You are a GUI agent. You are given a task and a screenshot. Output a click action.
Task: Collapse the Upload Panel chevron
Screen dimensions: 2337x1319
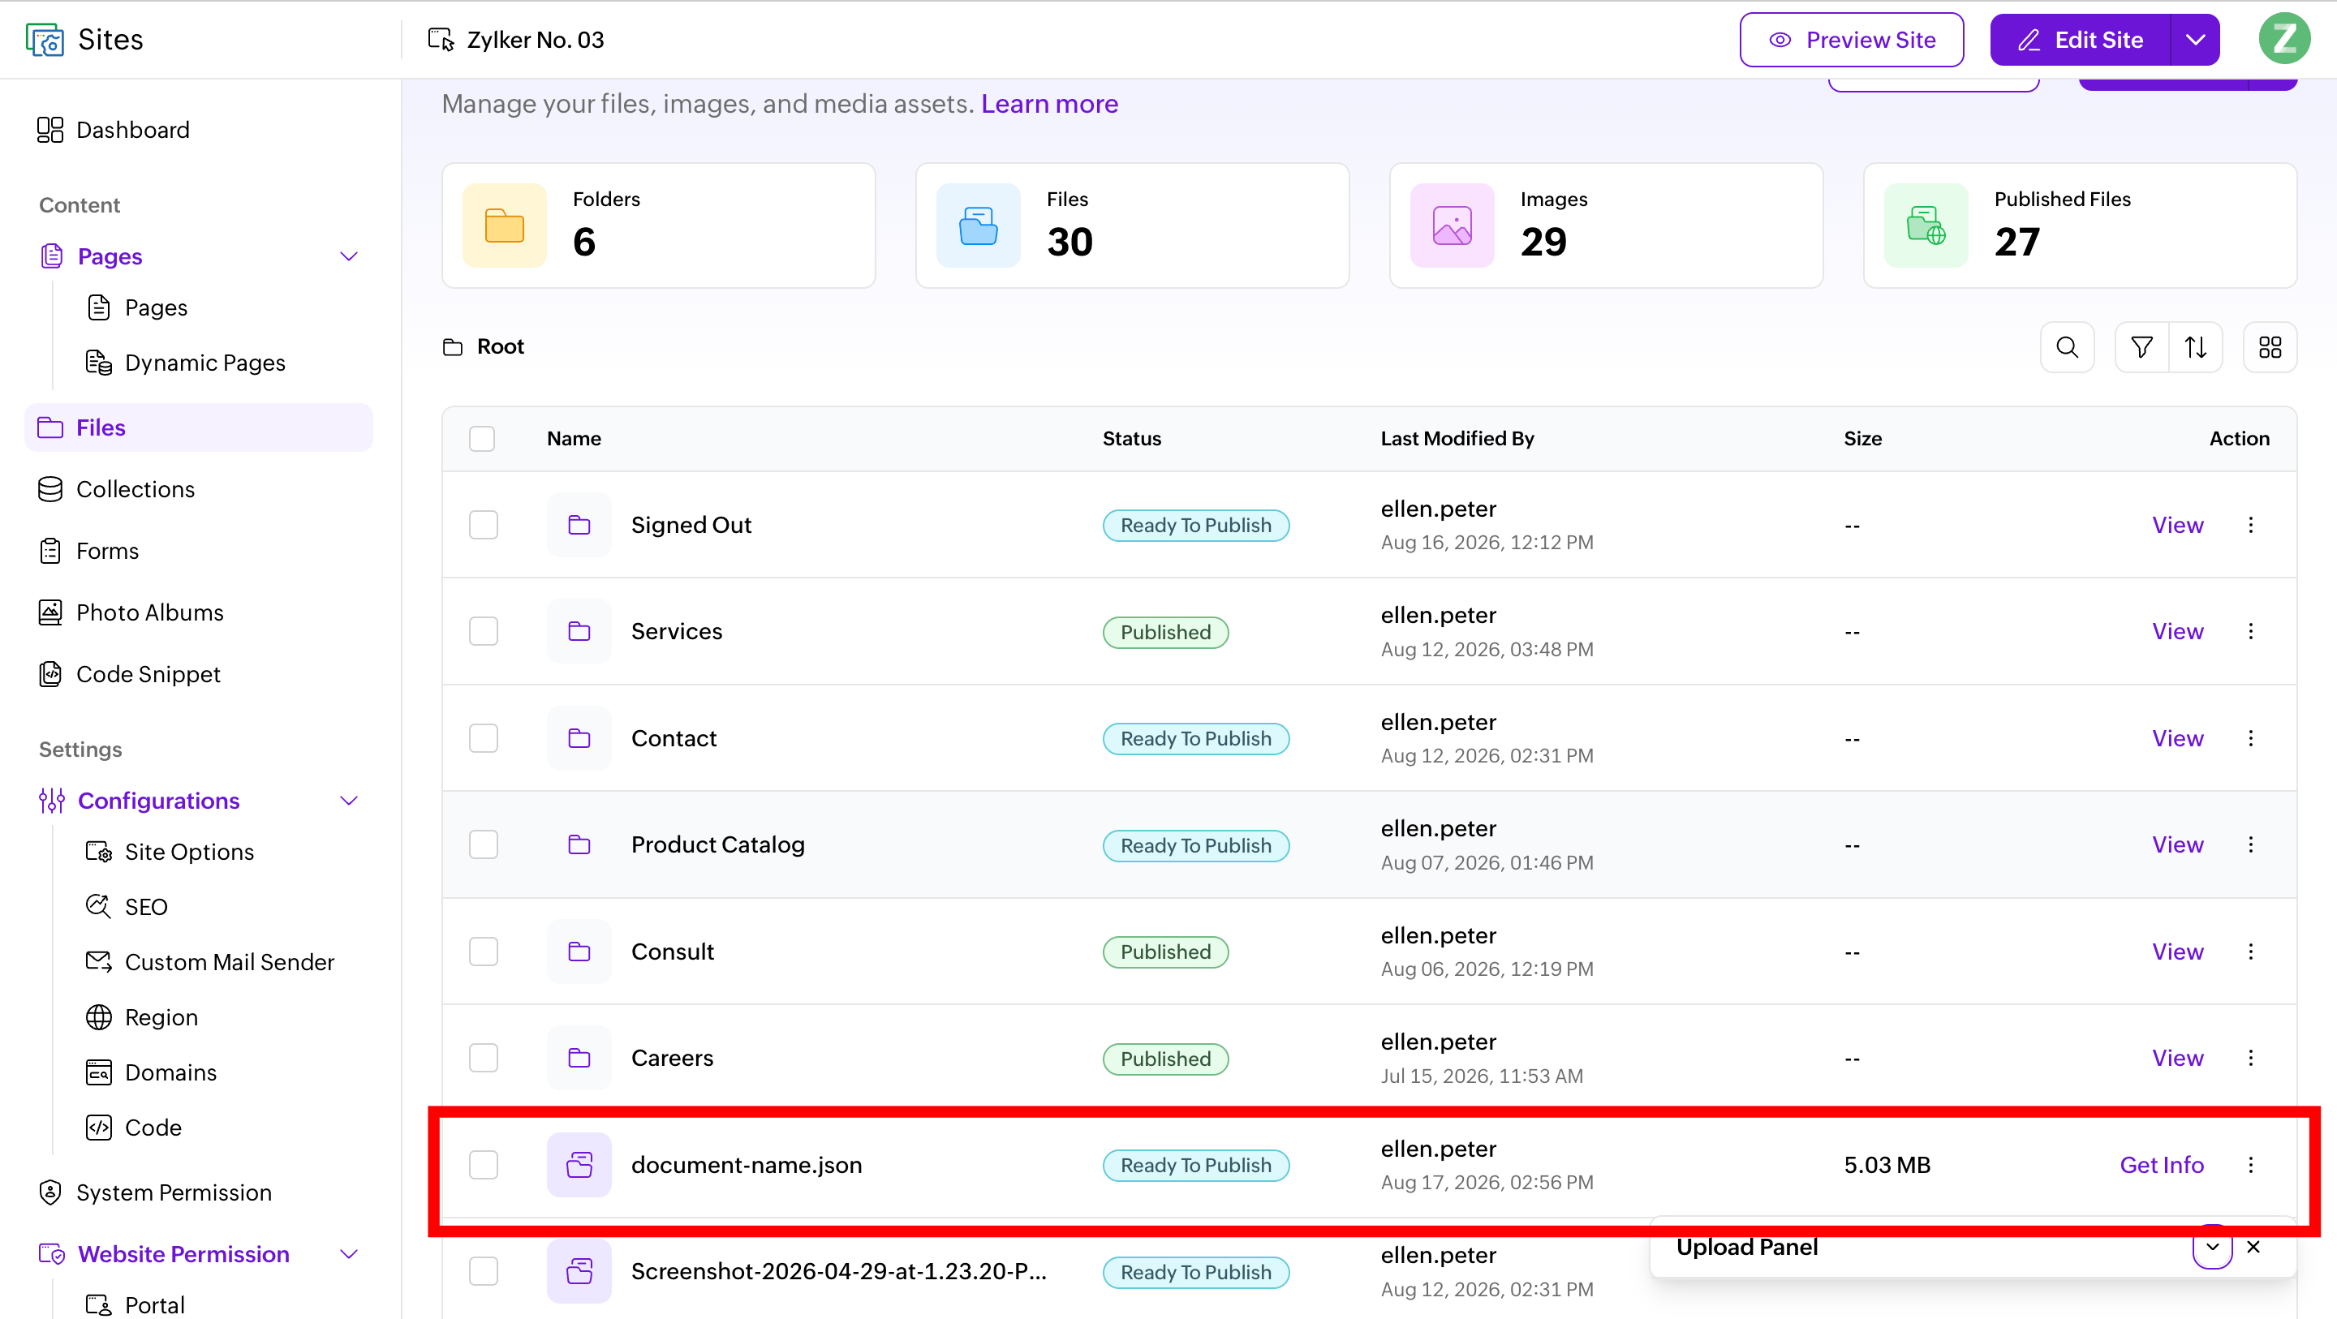coord(2213,1248)
